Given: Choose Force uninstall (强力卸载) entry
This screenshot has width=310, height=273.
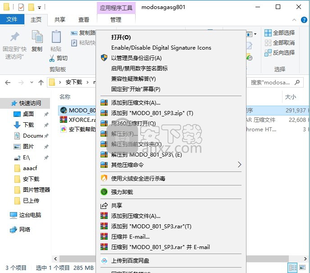Looking at the screenshot, I should [171, 192].
